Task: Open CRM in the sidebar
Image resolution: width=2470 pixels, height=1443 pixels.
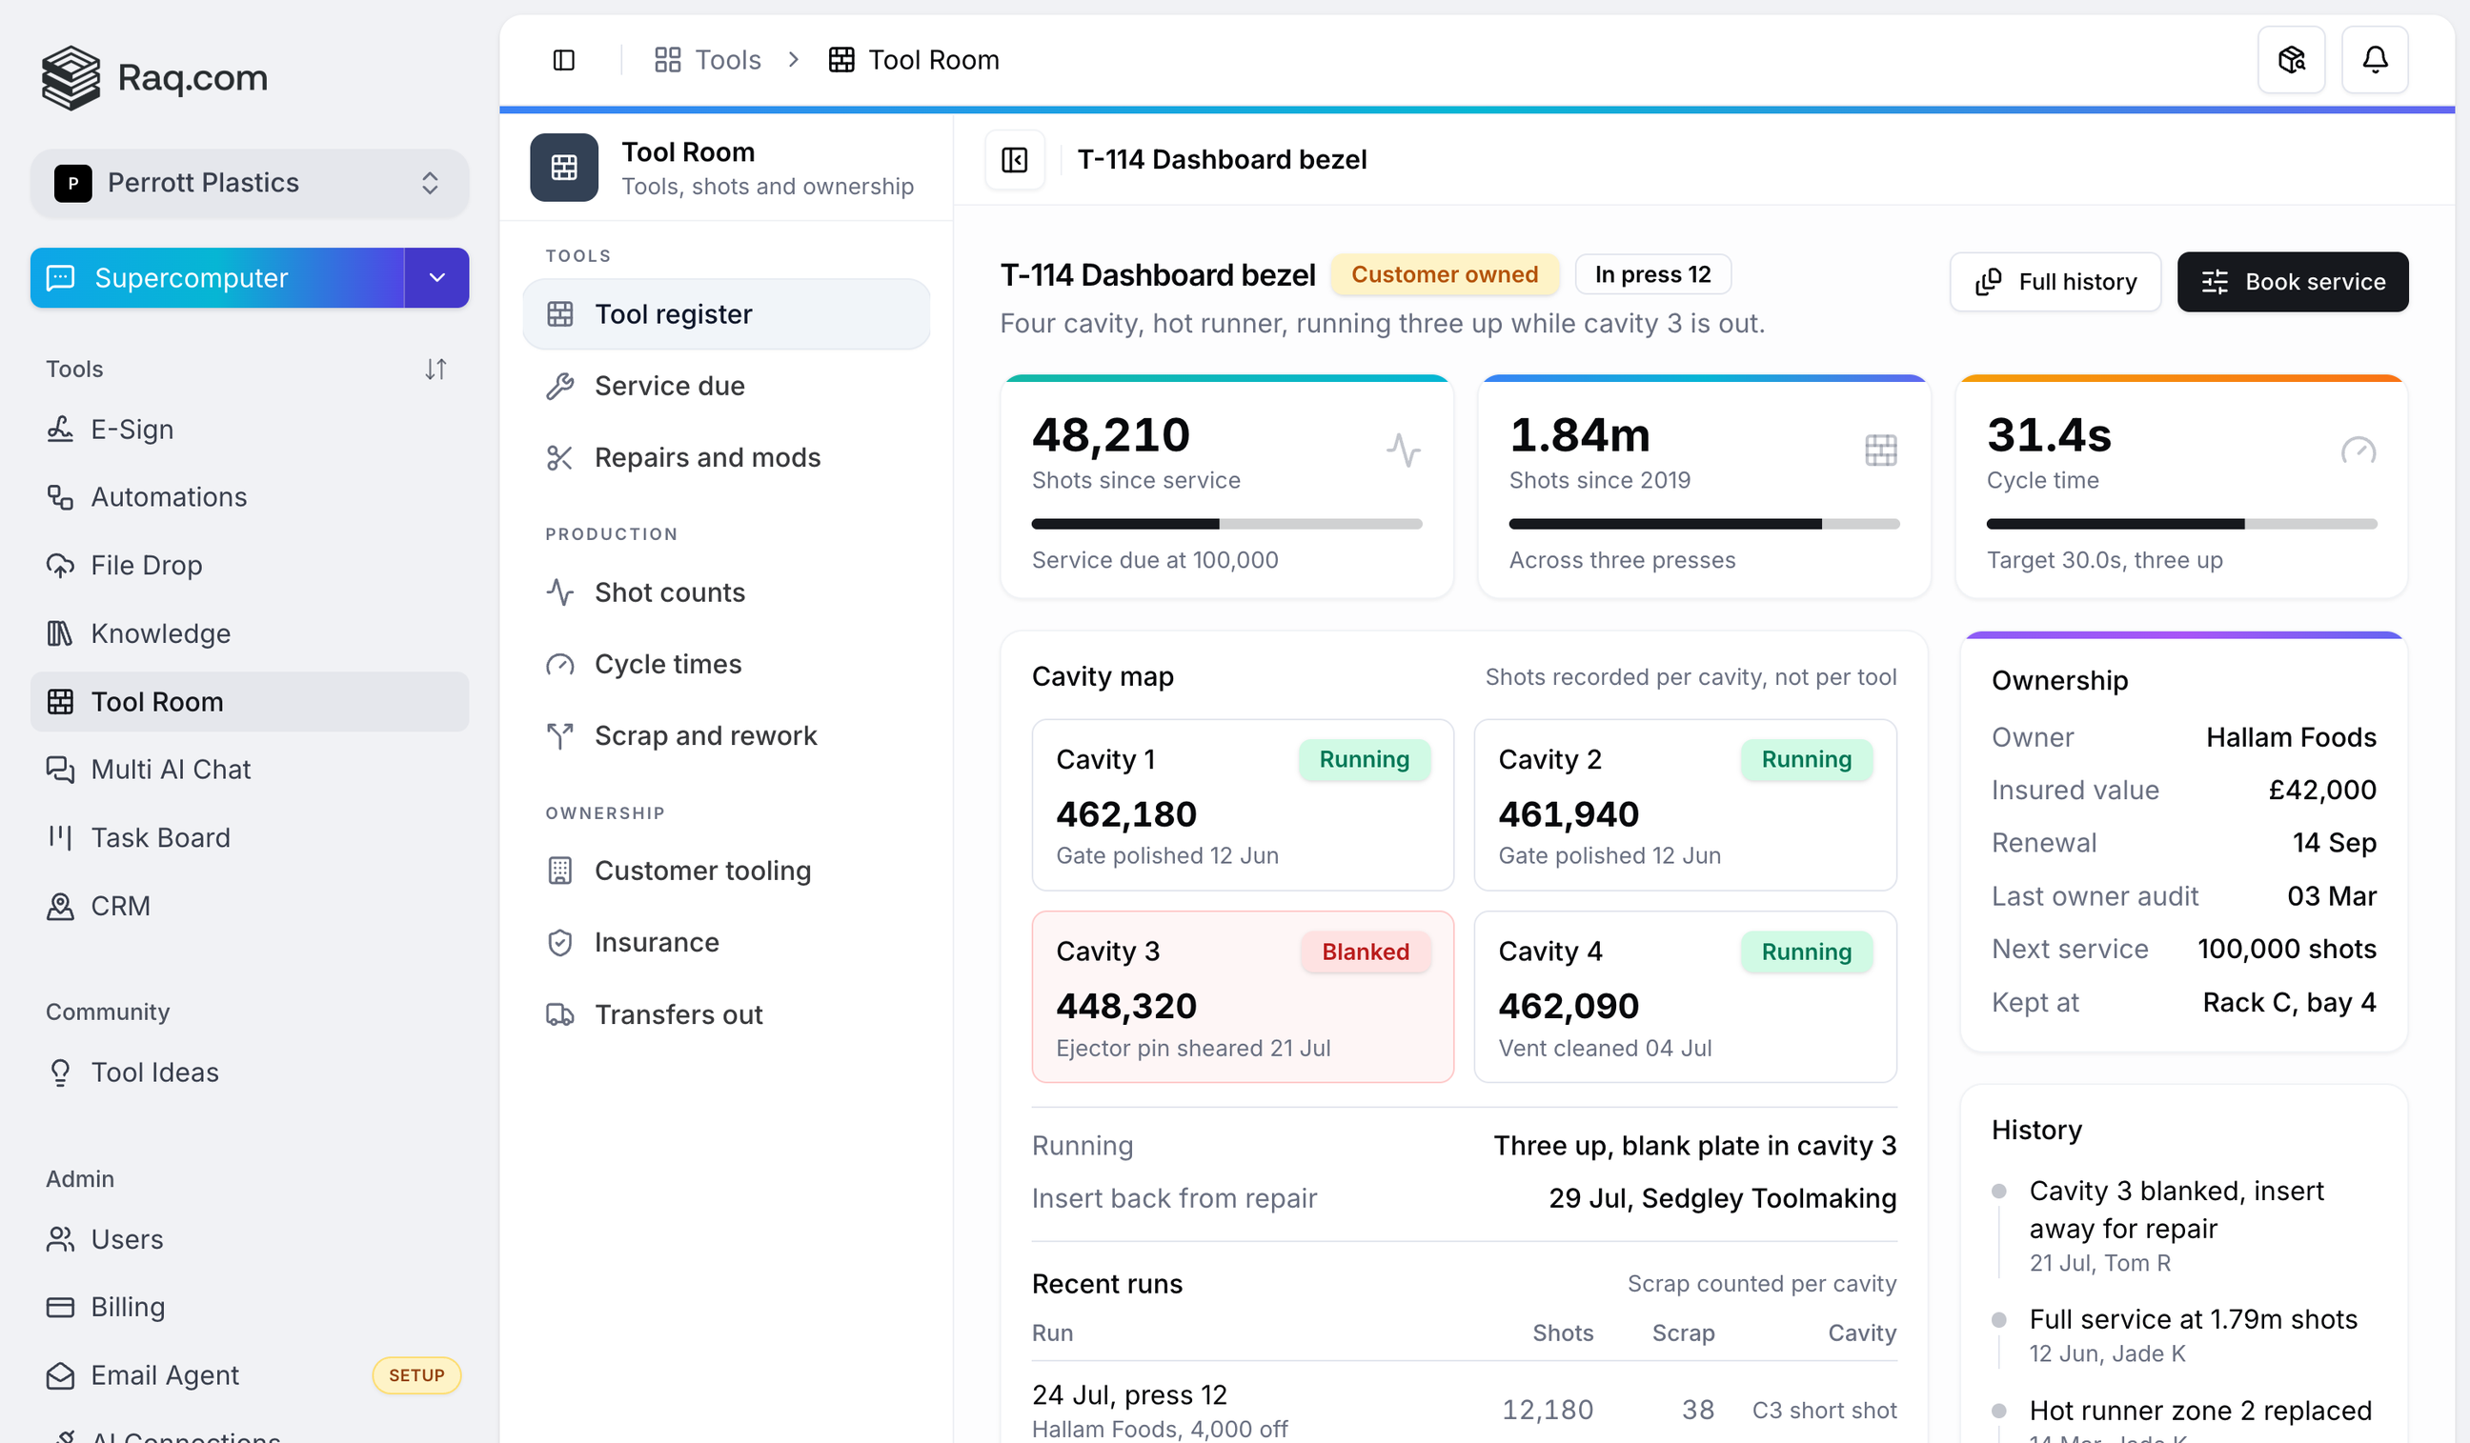Action: [x=249, y=906]
